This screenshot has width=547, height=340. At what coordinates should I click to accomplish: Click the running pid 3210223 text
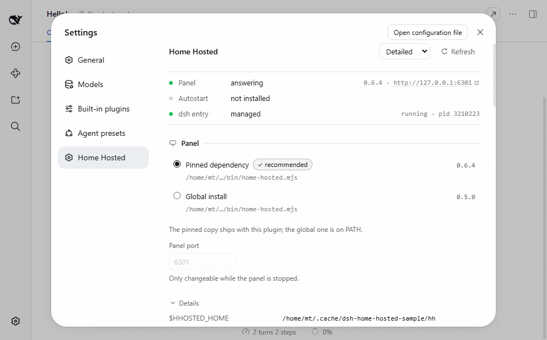point(440,114)
